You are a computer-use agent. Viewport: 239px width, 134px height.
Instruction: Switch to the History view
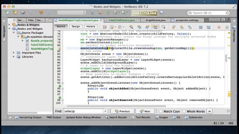click(x=91, y=26)
